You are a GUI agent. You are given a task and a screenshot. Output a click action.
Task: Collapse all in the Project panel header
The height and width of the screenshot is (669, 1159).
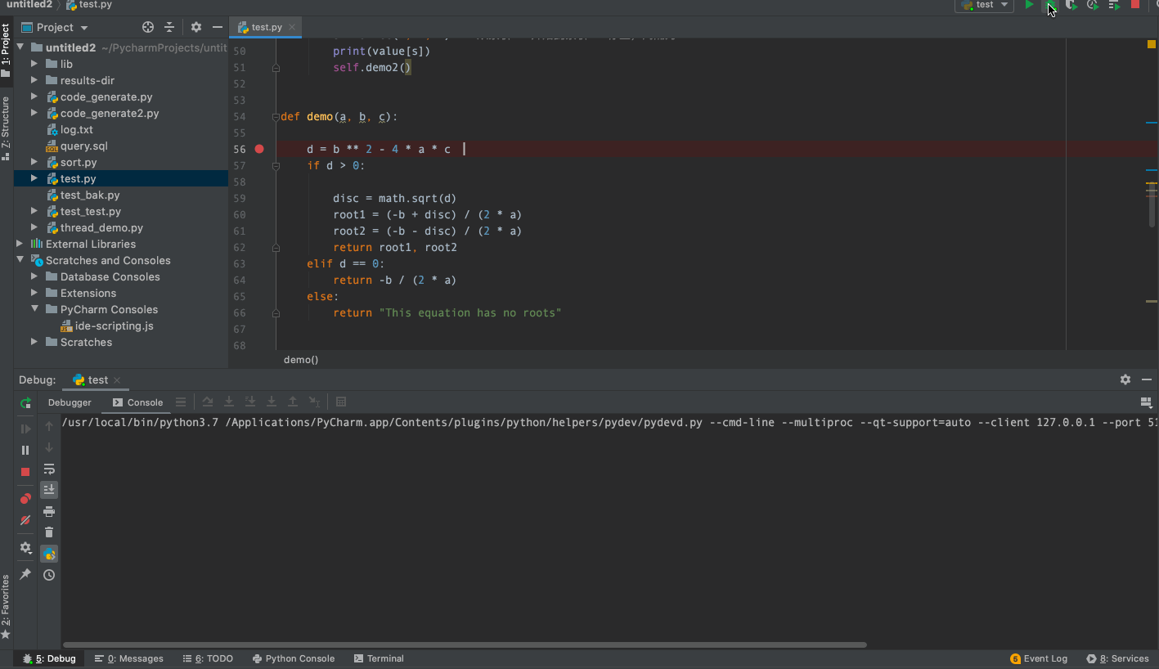coord(169,27)
